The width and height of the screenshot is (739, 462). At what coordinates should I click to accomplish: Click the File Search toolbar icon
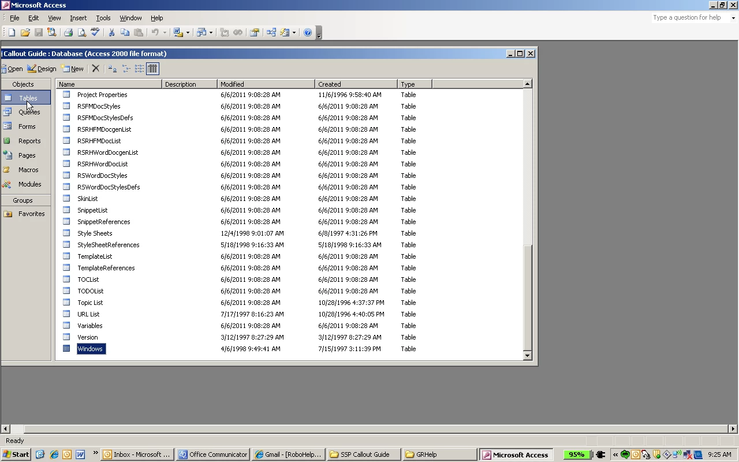pos(52,33)
